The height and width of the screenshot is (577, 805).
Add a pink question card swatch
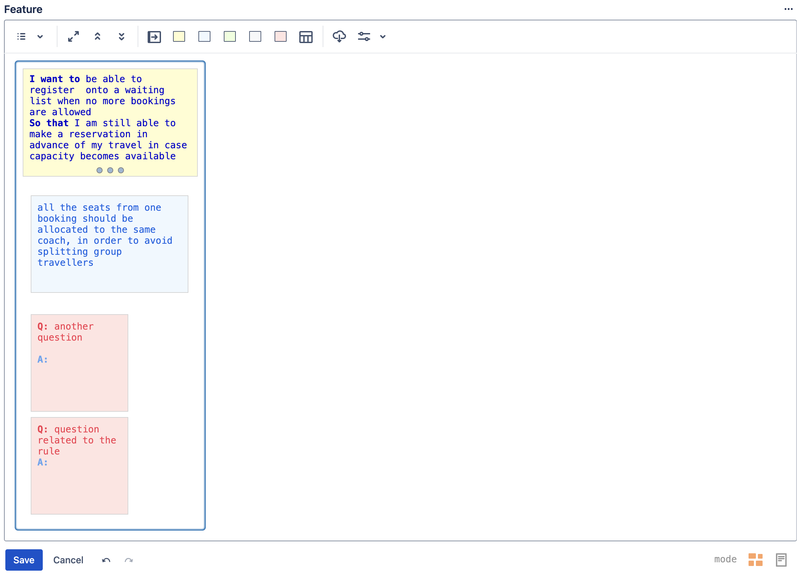point(281,36)
